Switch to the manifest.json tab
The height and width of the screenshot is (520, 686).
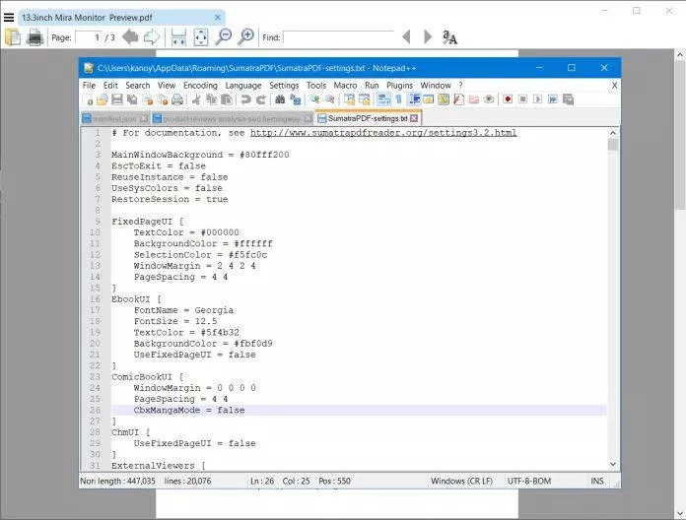113,118
